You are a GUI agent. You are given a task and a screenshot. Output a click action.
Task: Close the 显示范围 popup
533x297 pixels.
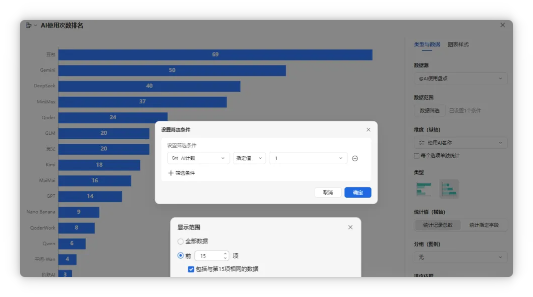[x=350, y=227]
